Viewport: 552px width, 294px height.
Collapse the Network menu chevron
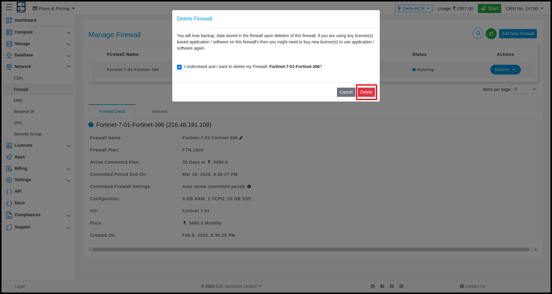69,67
